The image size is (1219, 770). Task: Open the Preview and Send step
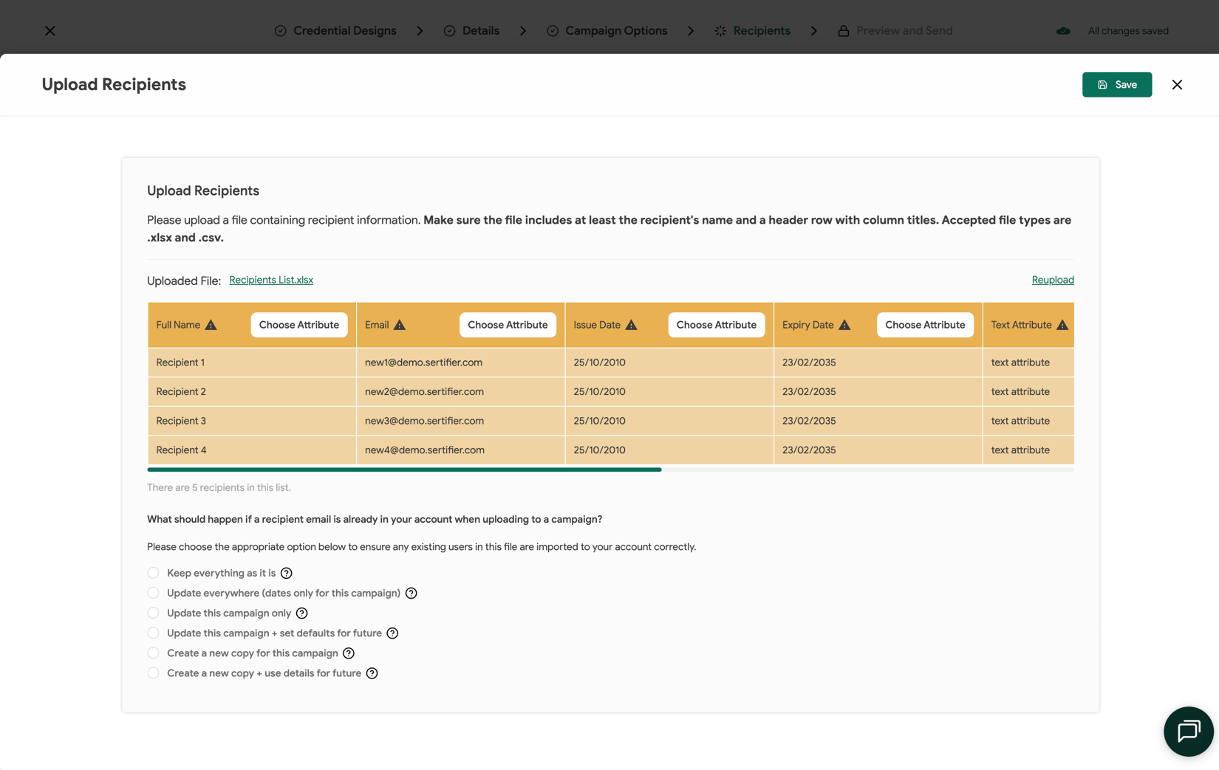904,31
